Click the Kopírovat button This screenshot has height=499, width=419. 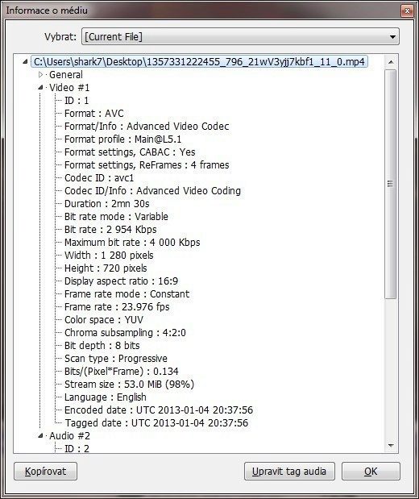45,472
